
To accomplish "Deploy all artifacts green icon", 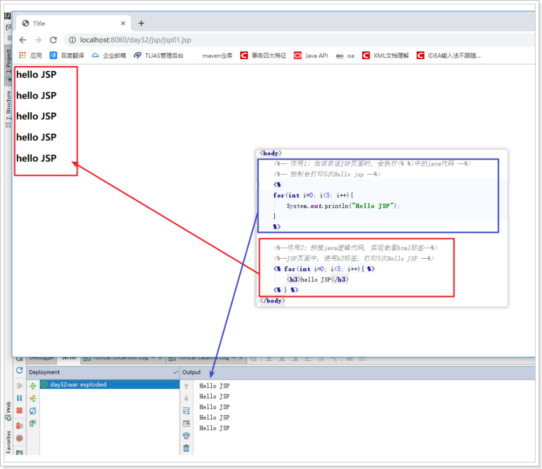I will click(x=33, y=385).
